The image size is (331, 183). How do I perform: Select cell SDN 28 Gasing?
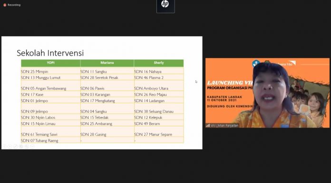(107, 132)
